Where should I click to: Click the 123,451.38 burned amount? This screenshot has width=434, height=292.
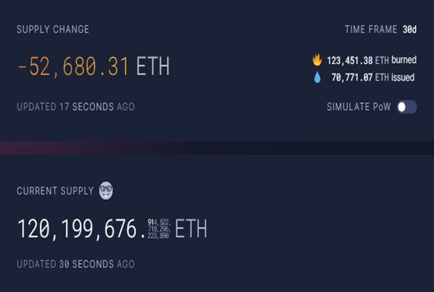click(x=350, y=61)
